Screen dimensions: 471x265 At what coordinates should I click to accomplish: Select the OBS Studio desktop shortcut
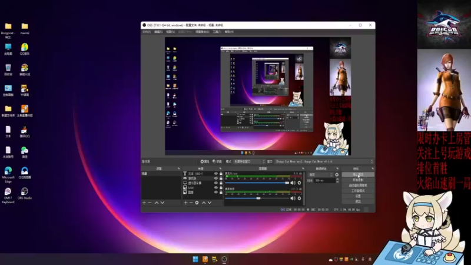tap(25, 194)
